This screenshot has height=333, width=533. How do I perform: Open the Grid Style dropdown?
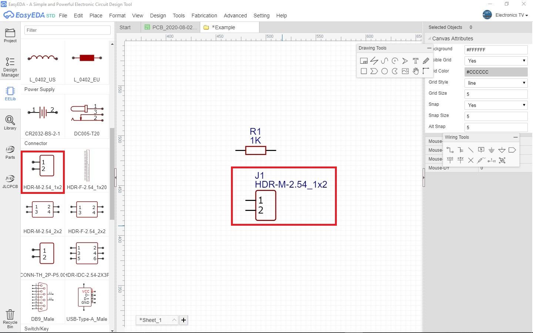pyautogui.click(x=496, y=83)
